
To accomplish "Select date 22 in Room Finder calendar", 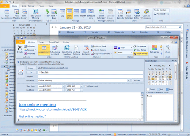I will pos(156,79).
